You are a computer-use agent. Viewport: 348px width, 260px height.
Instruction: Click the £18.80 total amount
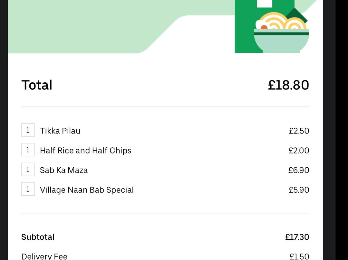pyautogui.click(x=288, y=85)
